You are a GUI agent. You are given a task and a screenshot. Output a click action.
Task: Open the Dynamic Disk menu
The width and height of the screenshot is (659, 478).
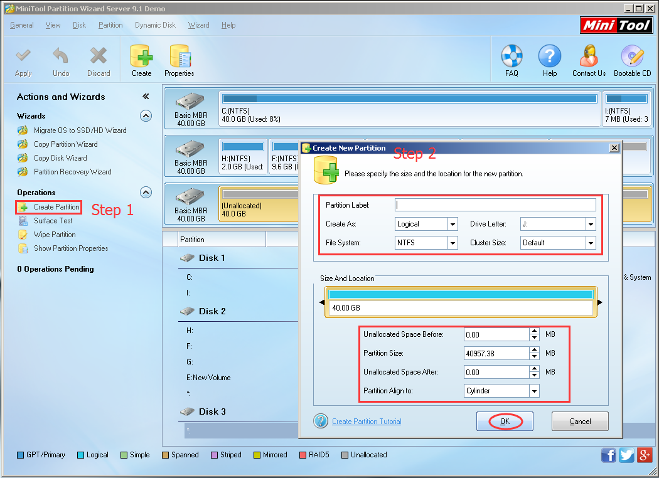coord(155,25)
